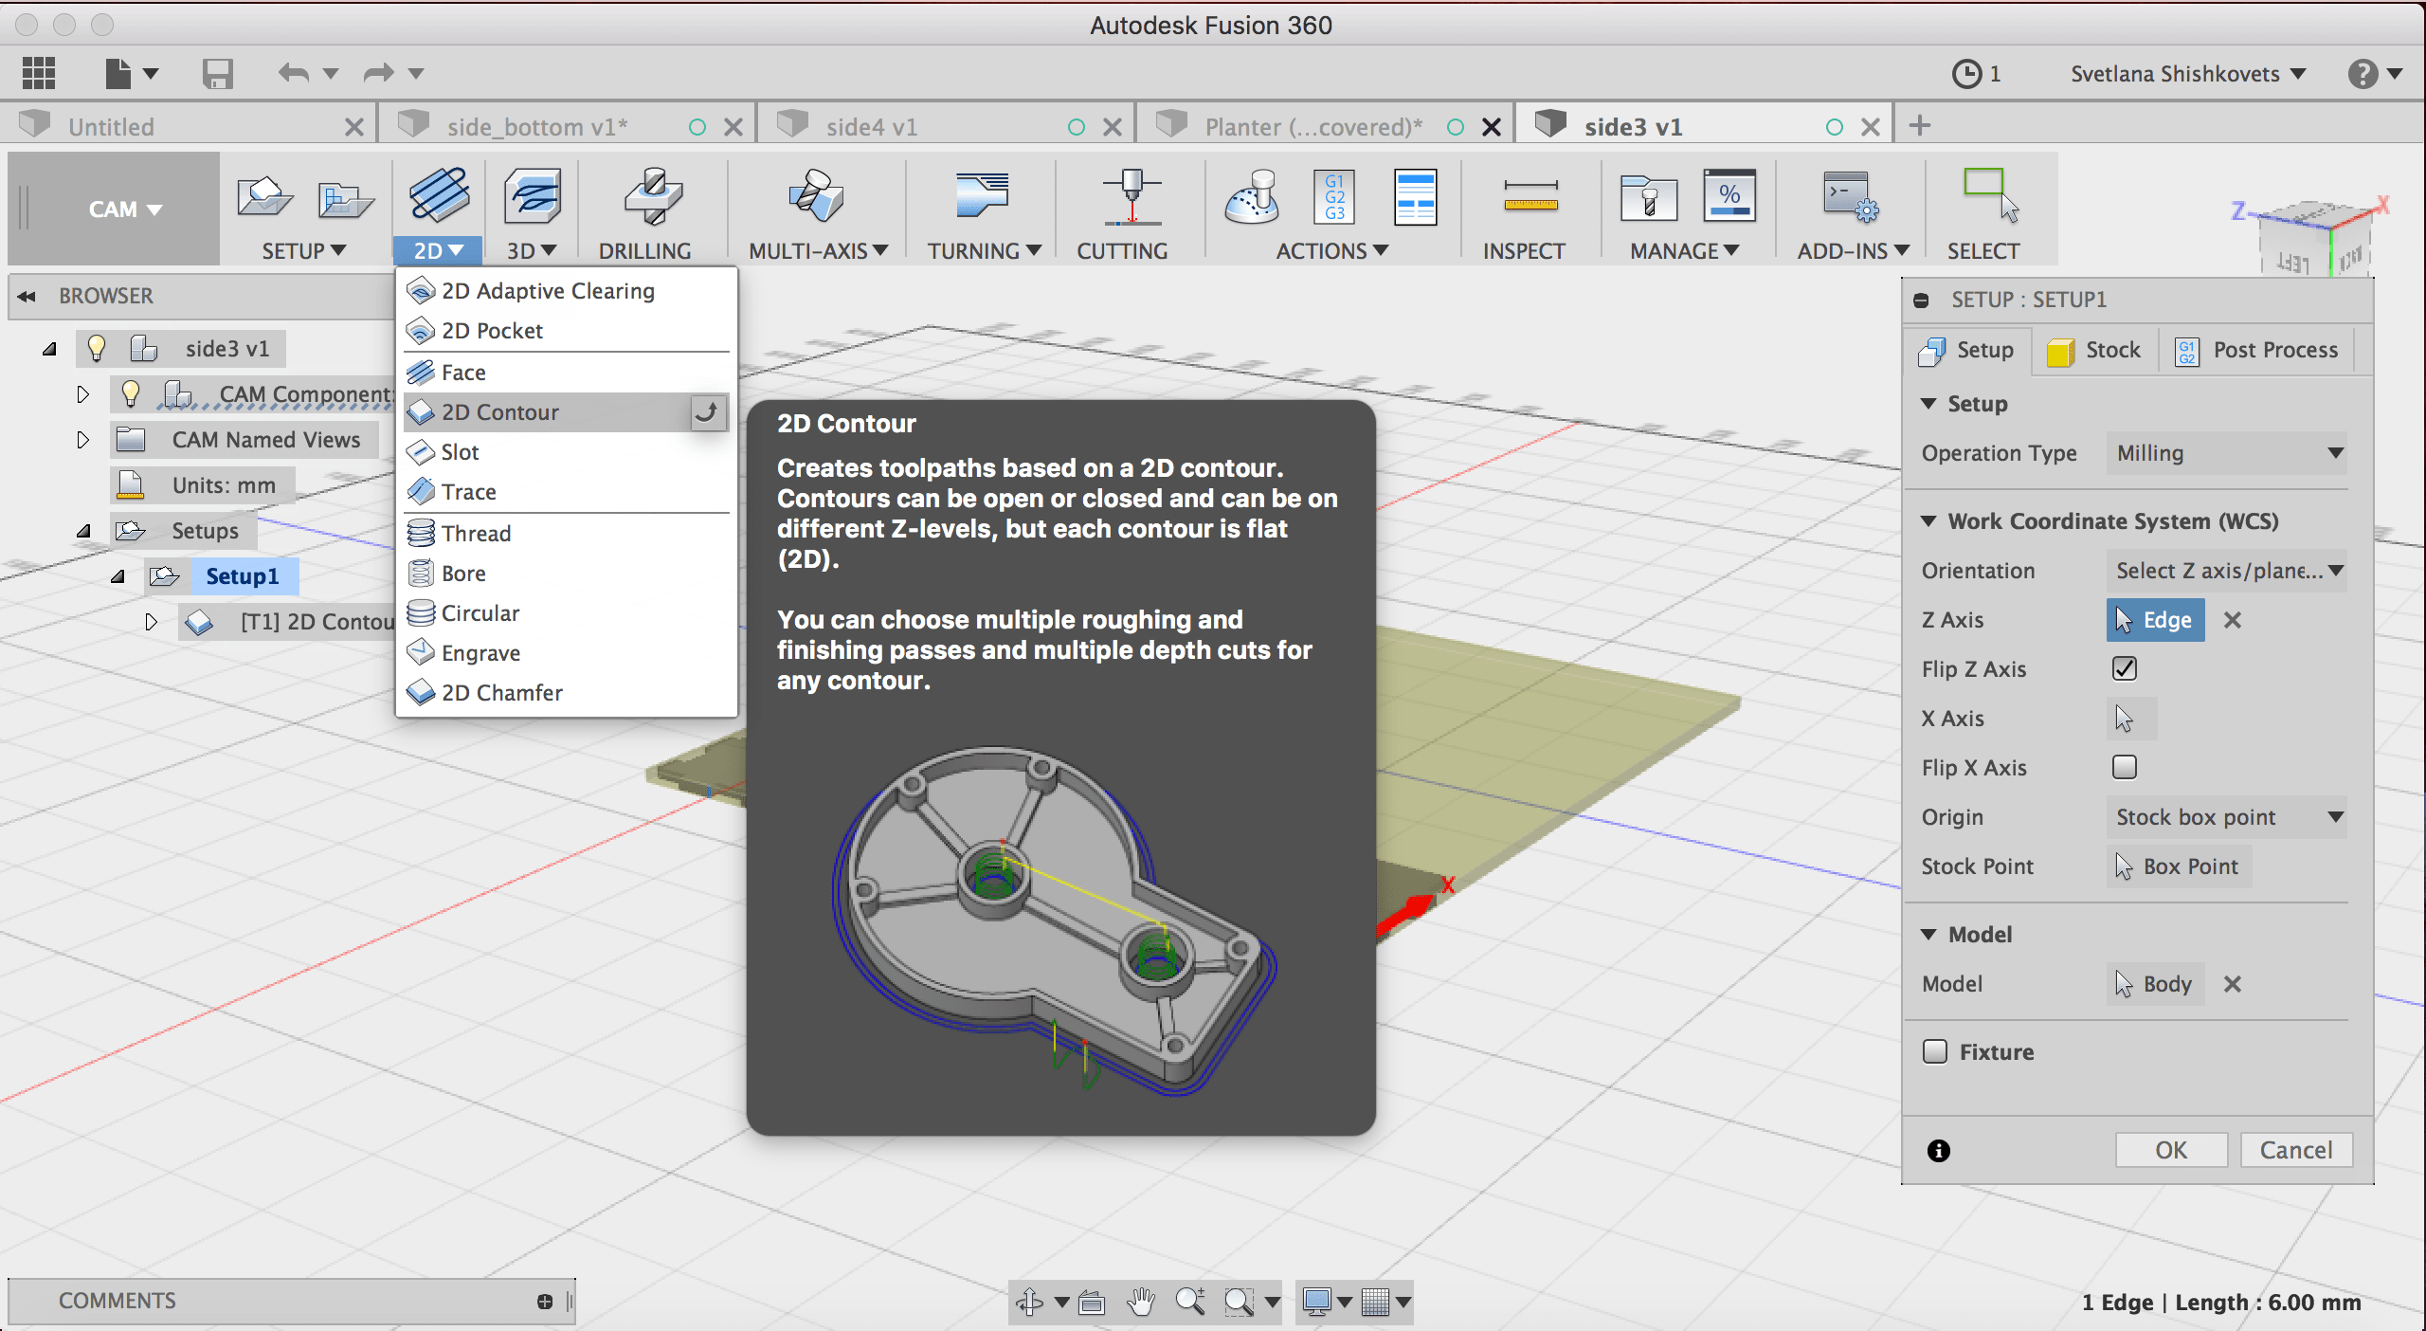Image resolution: width=2426 pixels, height=1331 pixels.
Task: Click the Task Manager percent icon
Action: point(1729,195)
